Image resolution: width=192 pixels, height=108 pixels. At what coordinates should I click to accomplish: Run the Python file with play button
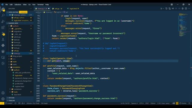tap(161, 9)
